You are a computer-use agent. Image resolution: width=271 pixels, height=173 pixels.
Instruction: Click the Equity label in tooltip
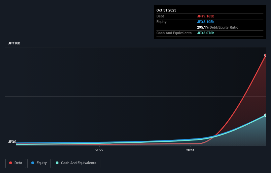point(161,22)
